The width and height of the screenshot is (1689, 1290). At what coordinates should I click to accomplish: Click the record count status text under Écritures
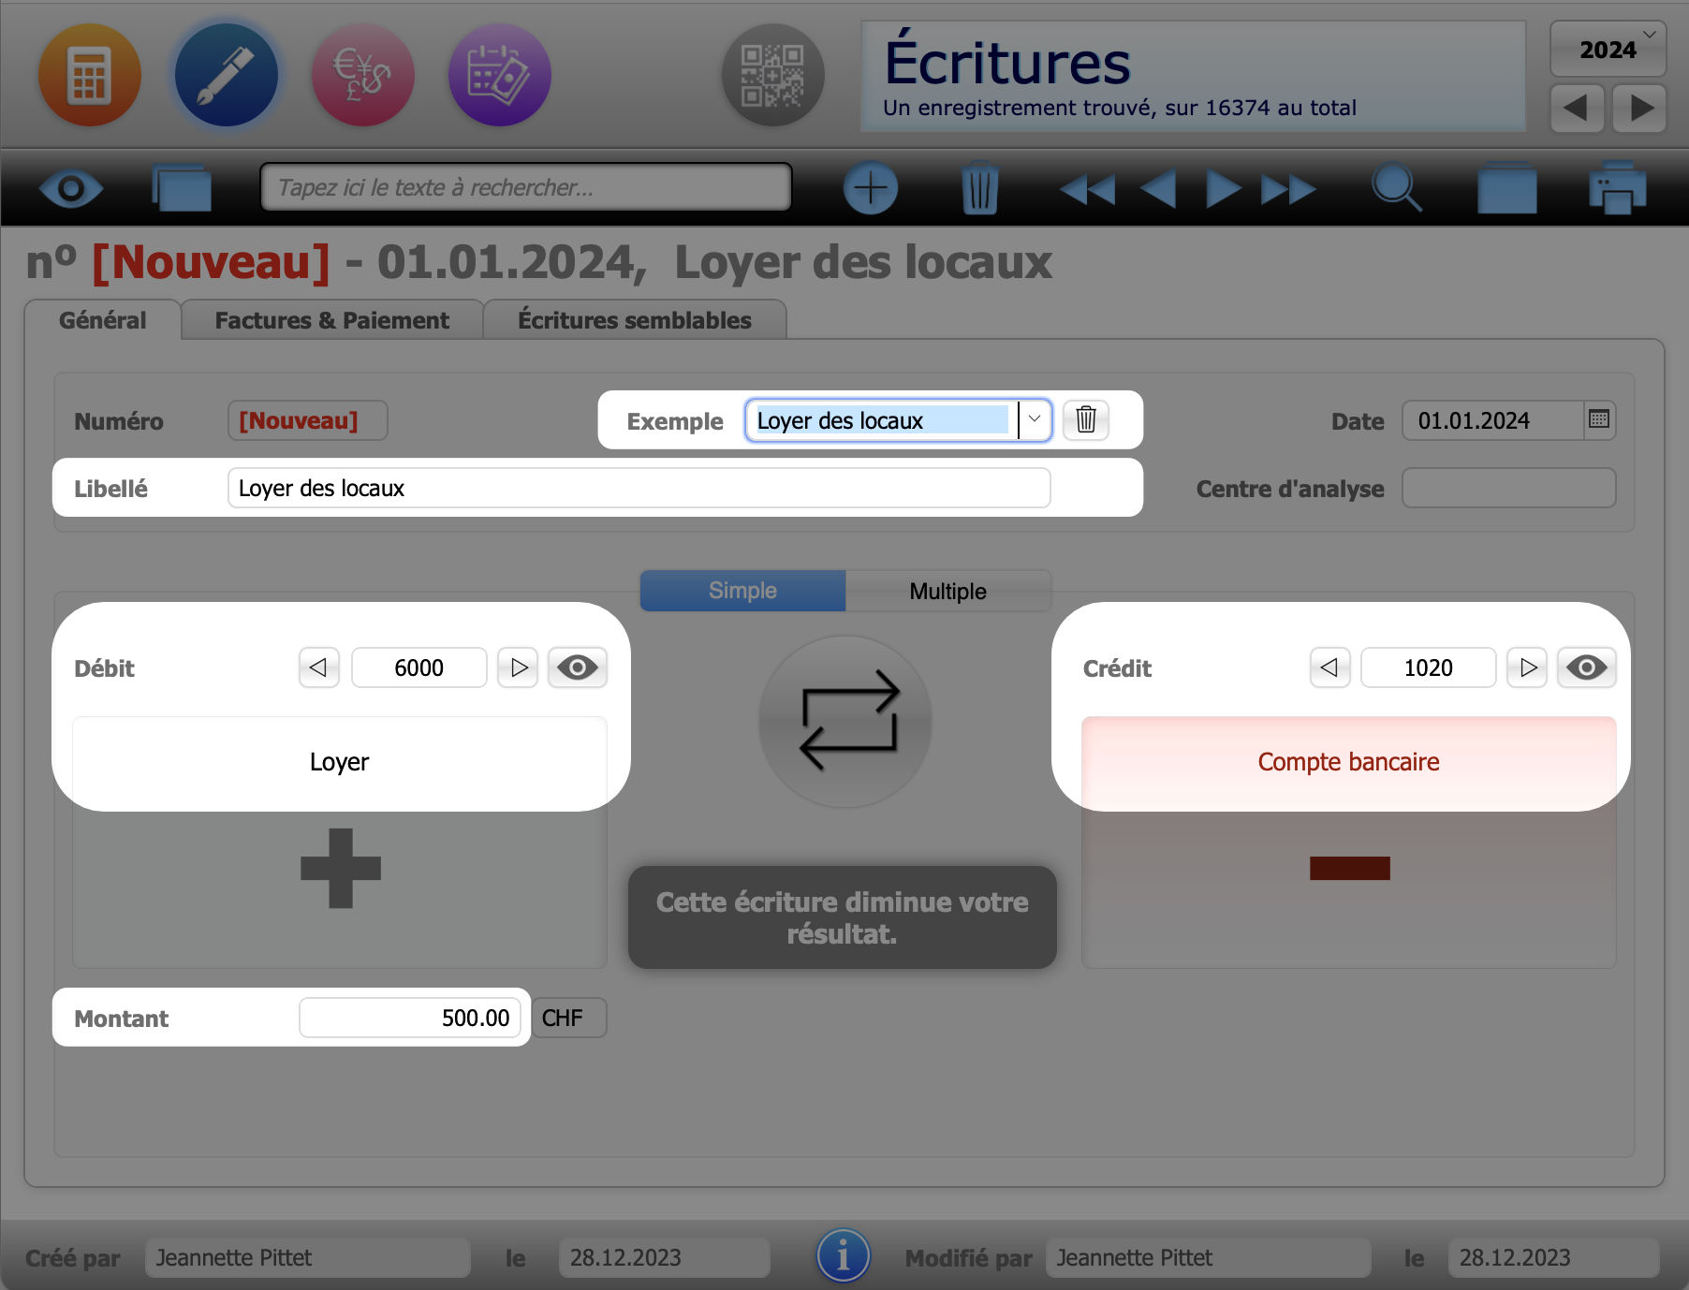coord(1120,108)
